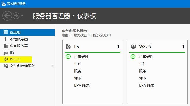Open 服务 link in the WSUS tile
190x106 pixels.
click(142, 71)
